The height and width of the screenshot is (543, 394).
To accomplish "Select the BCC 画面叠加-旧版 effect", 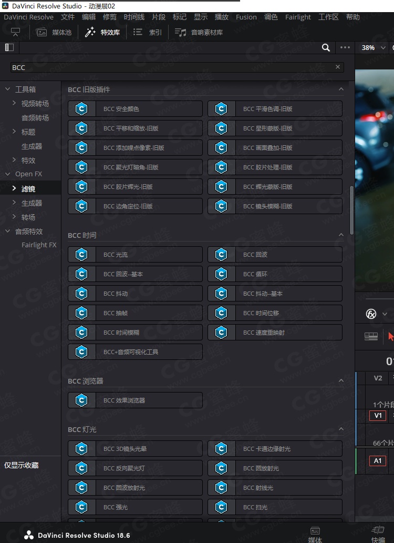I will [x=275, y=147].
